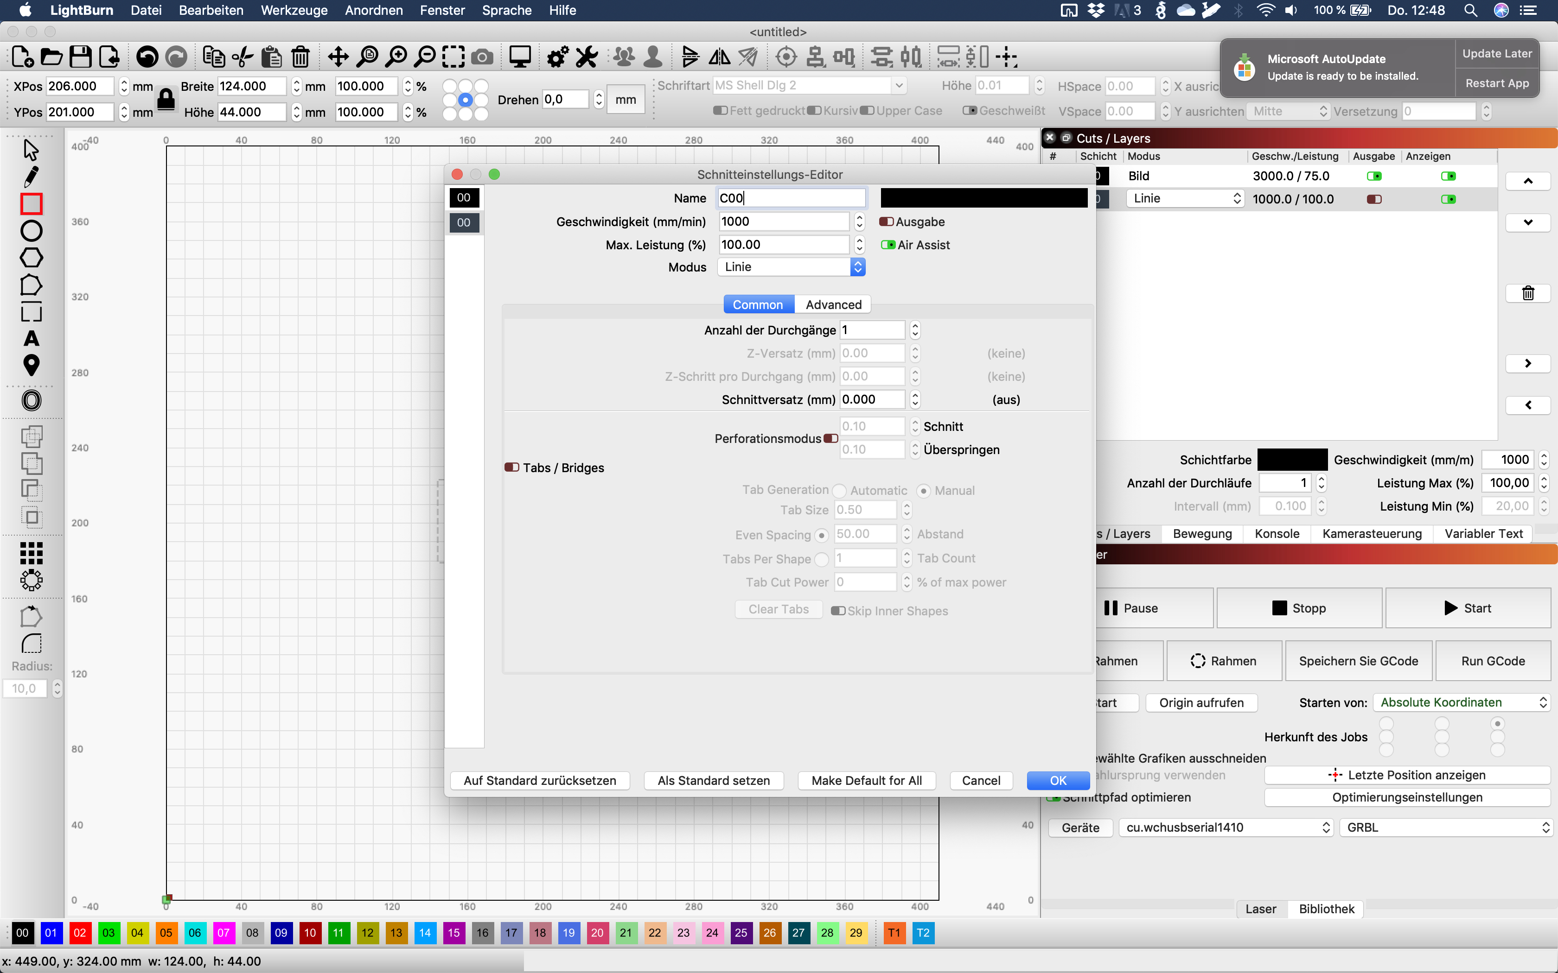Select the Position marker pin tool

(31, 366)
